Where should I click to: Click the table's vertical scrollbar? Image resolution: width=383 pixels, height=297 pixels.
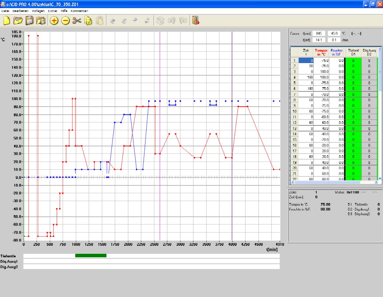pos(380,114)
